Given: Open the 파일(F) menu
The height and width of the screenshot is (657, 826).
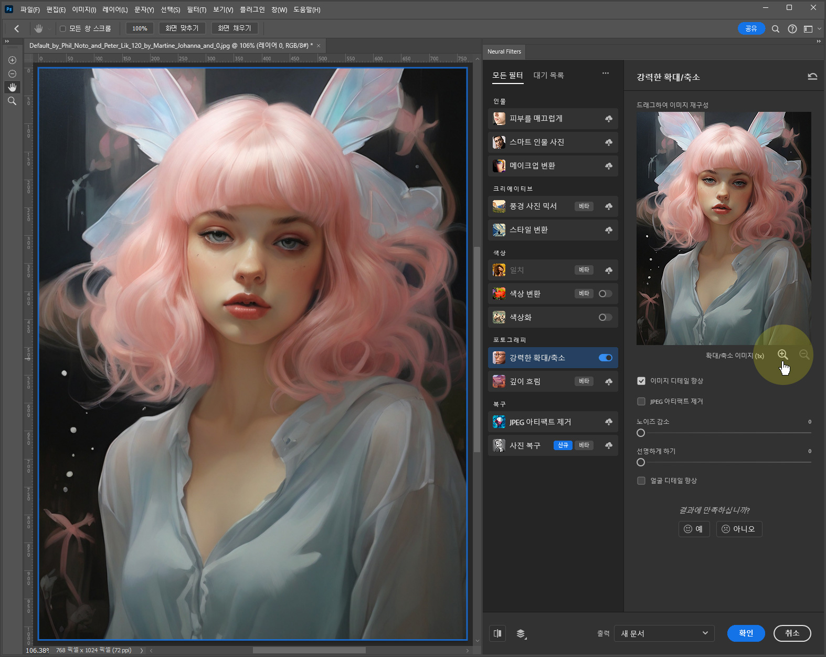Looking at the screenshot, I should [x=30, y=9].
